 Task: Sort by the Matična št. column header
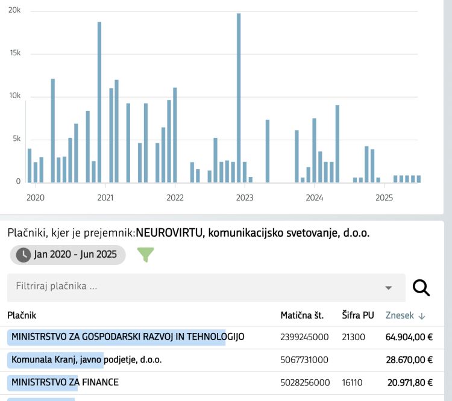[302, 315]
